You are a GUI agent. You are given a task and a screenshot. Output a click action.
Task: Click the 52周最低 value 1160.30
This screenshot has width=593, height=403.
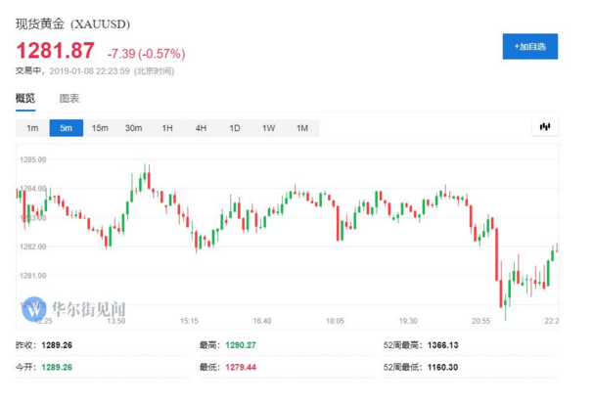[443, 366]
